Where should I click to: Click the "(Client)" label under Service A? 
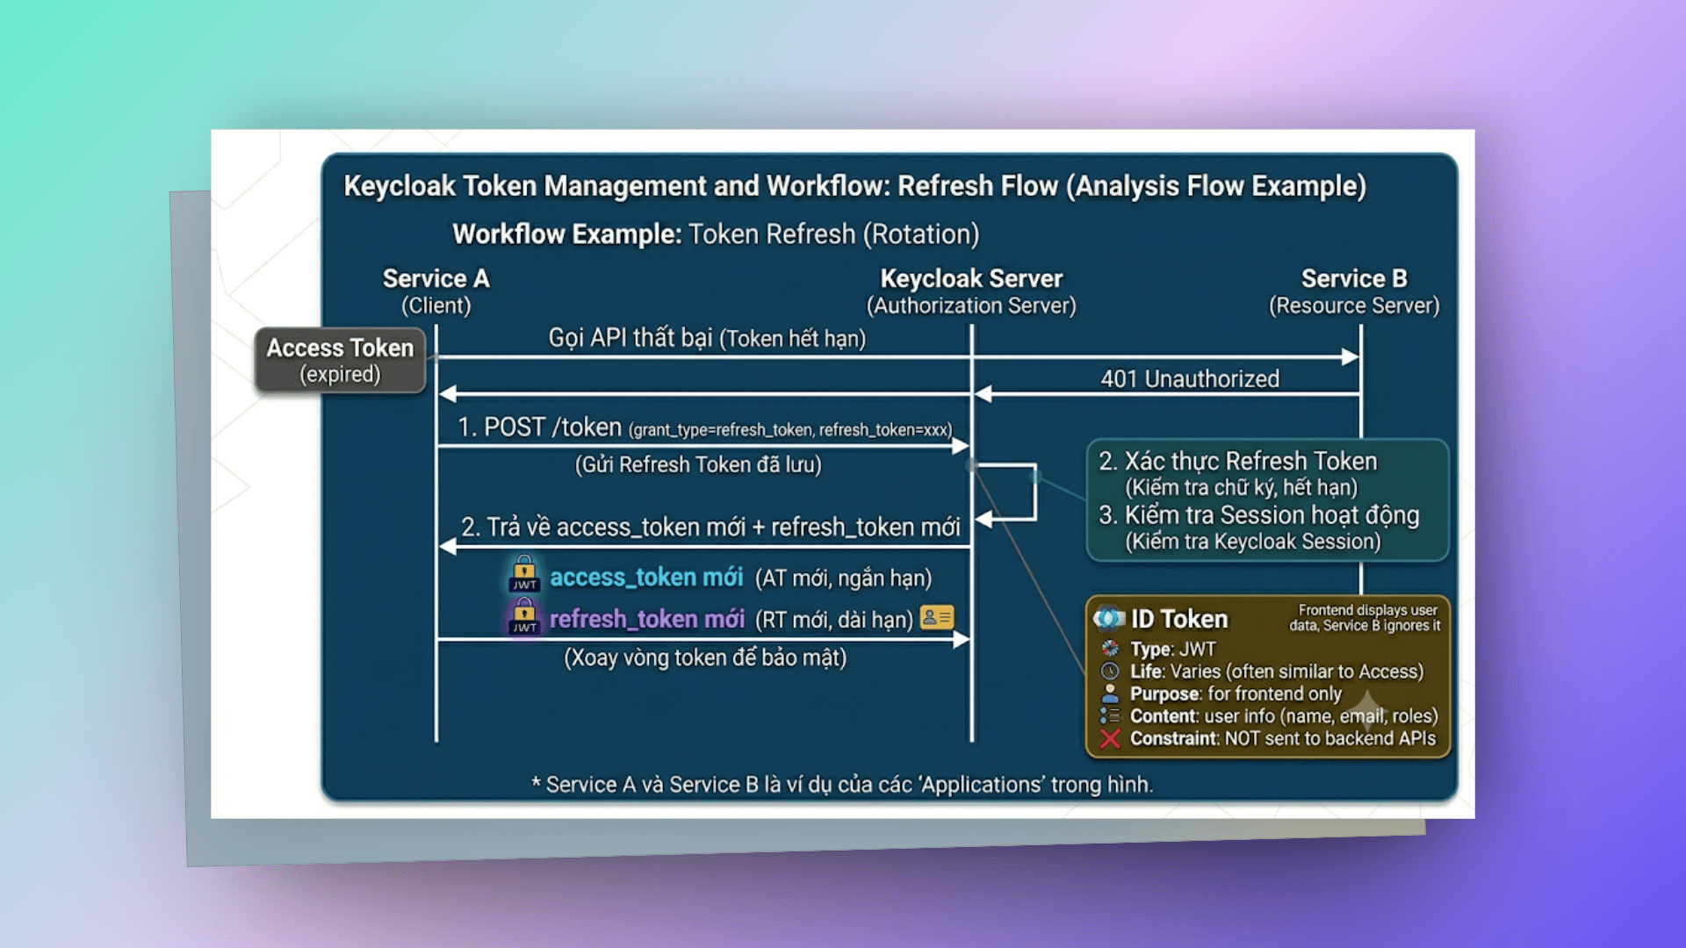point(436,305)
